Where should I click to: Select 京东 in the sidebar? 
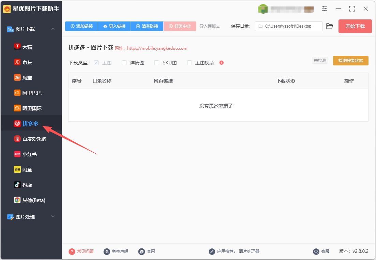click(31, 62)
